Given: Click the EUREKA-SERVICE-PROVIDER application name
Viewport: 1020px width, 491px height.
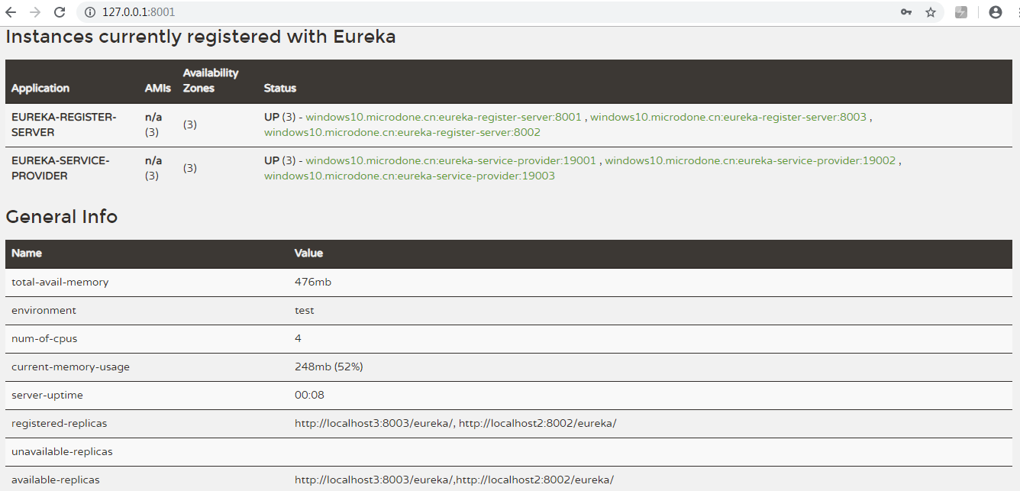Looking at the screenshot, I should (61, 168).
